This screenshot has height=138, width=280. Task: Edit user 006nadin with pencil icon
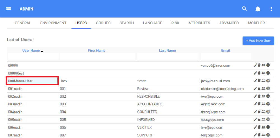click(255, 127)
